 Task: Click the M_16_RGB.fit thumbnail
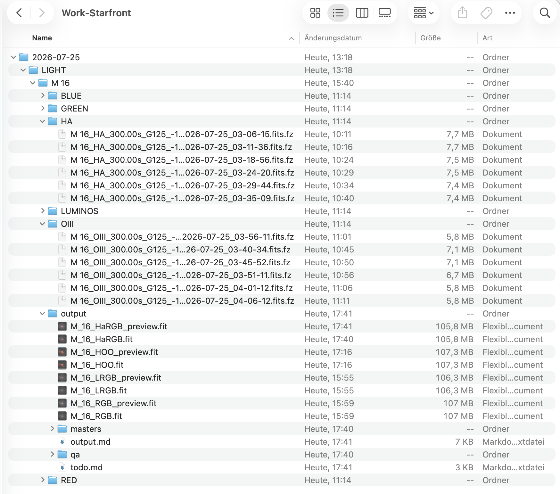[x=62, y=416]
